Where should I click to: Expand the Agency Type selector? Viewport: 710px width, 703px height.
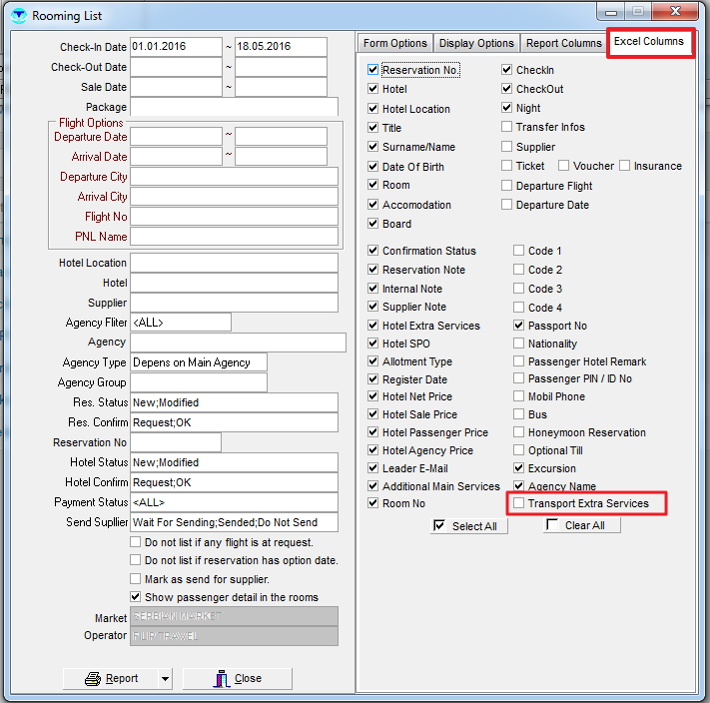point(198,362)
